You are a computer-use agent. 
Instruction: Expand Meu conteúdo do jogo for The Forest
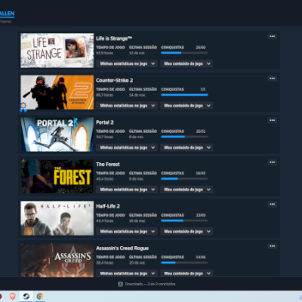point(186,190)
